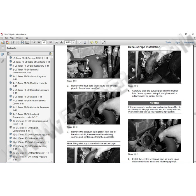Open bookmark 7-US Terex PT-30 Radiator and Oil Cooler
196x196 pixels.
[x=29, y=102]
